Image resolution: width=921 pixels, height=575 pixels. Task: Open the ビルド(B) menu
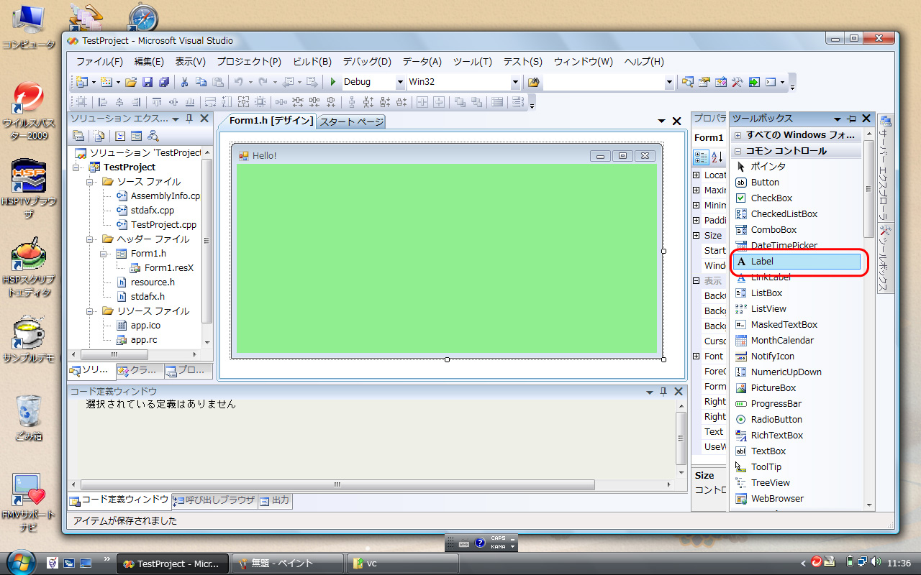coord(312,62)
